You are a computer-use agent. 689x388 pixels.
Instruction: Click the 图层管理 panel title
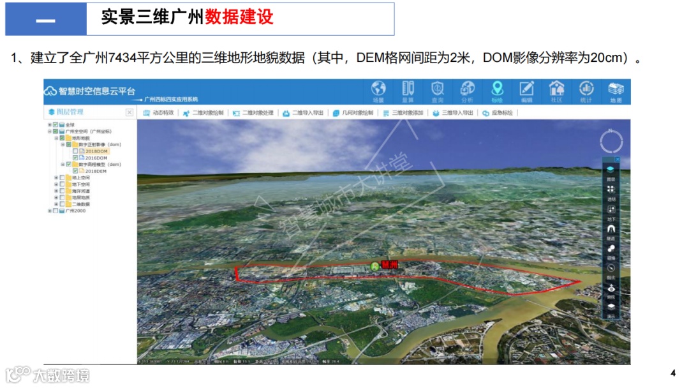point(70,112)
